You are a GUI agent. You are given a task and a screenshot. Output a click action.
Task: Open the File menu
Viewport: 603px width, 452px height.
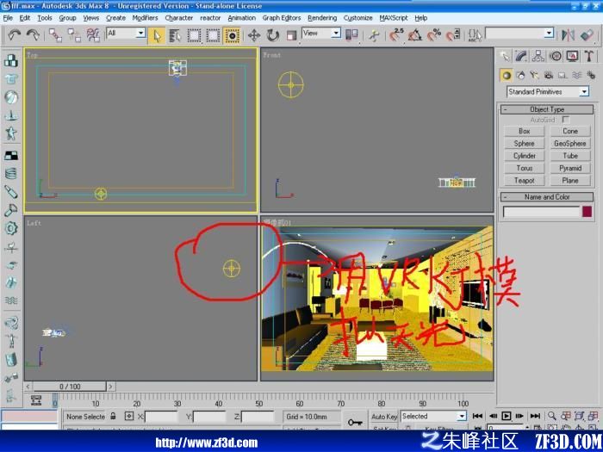(x=8, y=18)
